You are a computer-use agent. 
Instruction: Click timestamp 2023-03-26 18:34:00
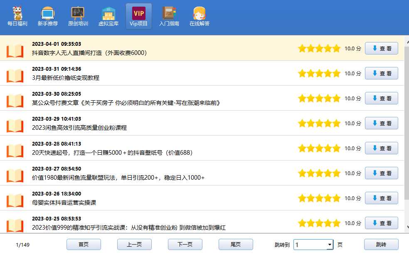pos(57,194)
